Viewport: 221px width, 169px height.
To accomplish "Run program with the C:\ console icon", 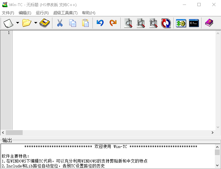I will point(194,23).
